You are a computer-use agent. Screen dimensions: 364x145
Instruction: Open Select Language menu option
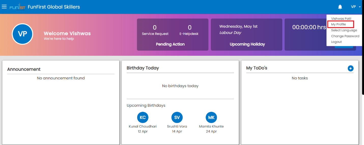point(344,30)
